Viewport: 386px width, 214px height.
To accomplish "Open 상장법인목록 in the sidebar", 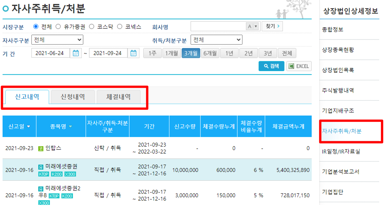I will pyautogui.click(x=338, y=70).
